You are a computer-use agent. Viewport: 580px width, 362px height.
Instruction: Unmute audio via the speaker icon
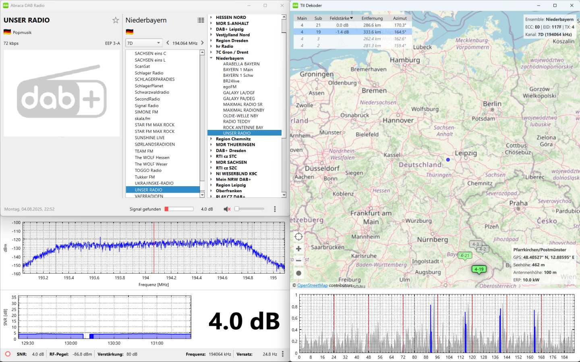(x=227, y=209)
